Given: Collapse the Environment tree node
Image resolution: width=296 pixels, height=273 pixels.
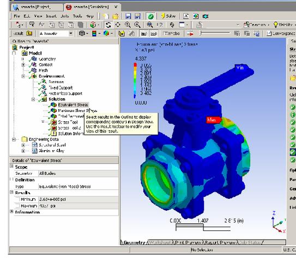Looking at the screenshot, I should [23, 76].
